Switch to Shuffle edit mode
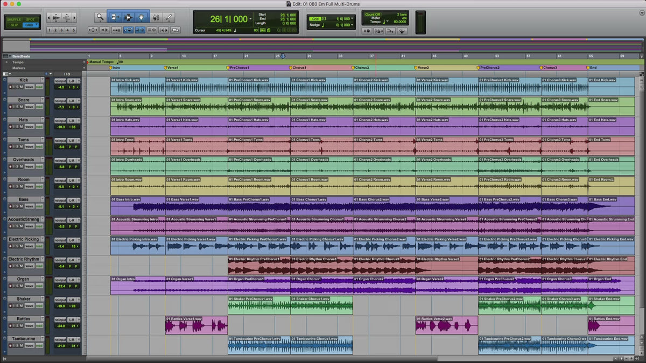This screenshot has height=363, width=646. (x=15, y=19)
